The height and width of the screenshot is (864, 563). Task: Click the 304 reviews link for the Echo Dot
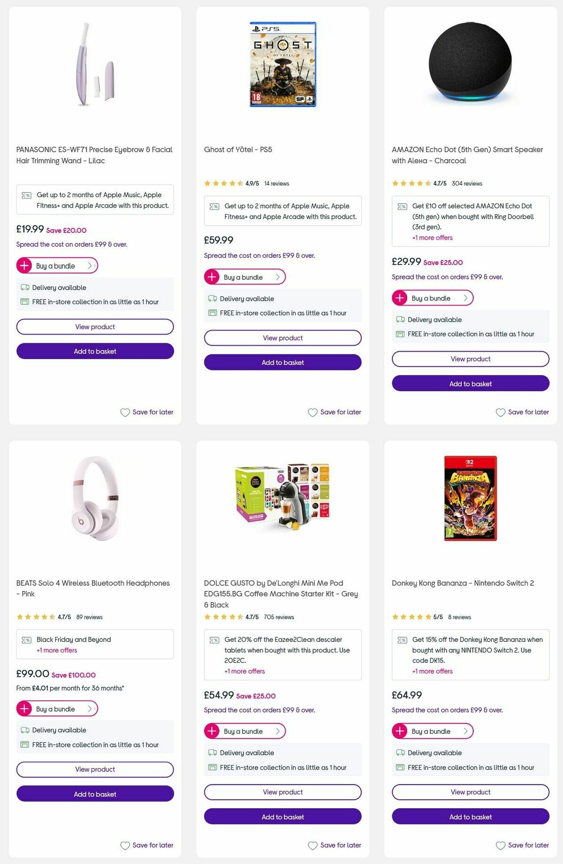click(466, 183)
